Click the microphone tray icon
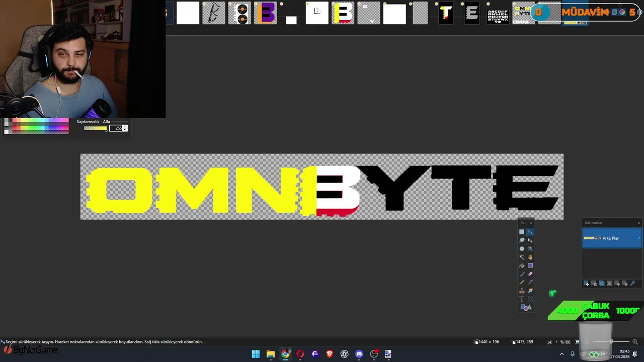 [572, 354]
